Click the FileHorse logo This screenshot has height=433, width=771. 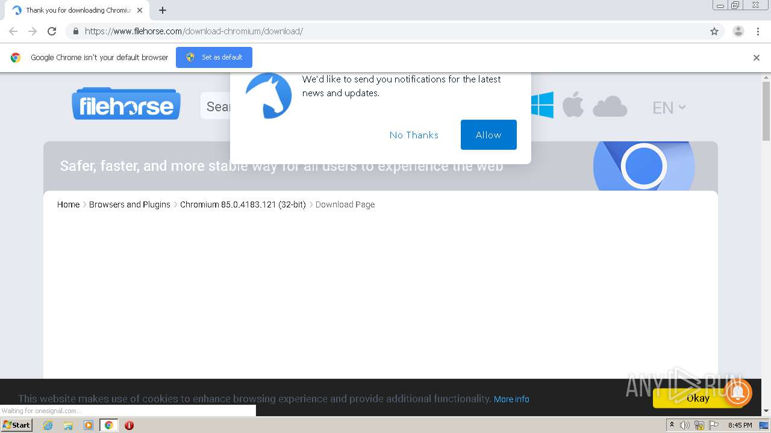(x=126, y=104)
